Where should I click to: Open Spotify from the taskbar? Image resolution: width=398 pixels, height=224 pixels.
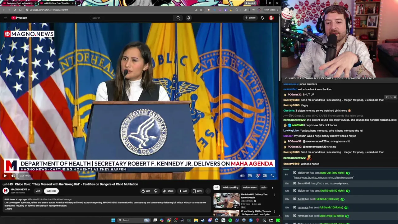click(x=230, y=220)
